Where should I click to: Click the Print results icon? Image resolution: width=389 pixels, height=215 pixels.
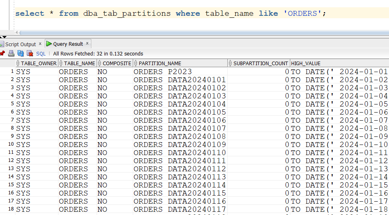tap(11, 53)
